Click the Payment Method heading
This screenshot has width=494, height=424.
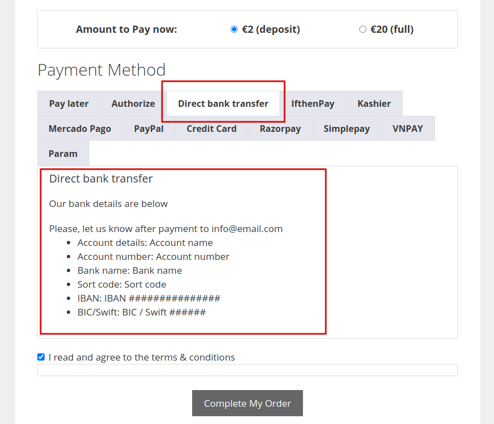(x=101, y=70)
